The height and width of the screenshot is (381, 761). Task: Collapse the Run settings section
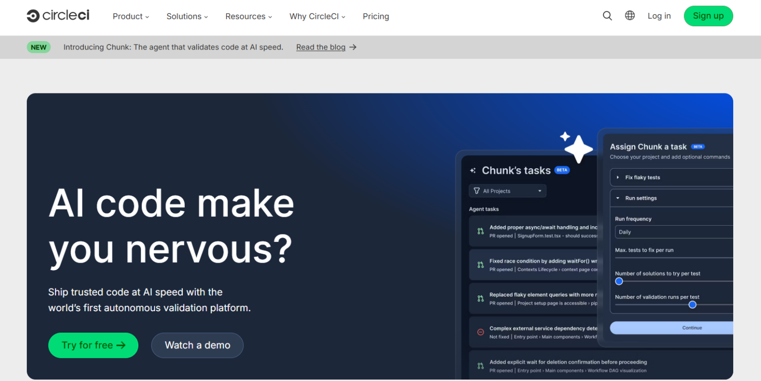[x=617, y=198]
